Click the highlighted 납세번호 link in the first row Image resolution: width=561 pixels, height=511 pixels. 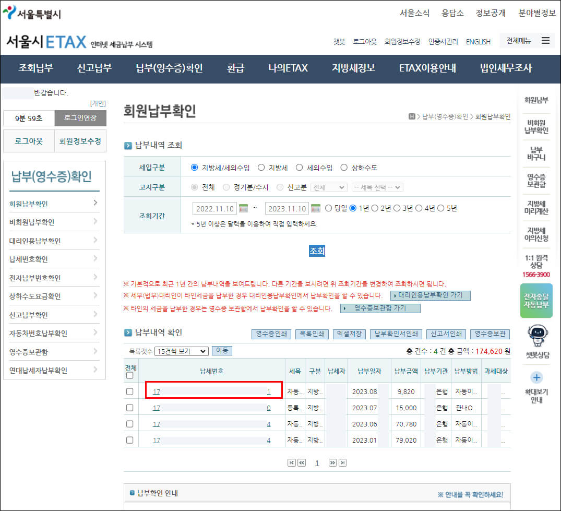[x=213, y=391]
